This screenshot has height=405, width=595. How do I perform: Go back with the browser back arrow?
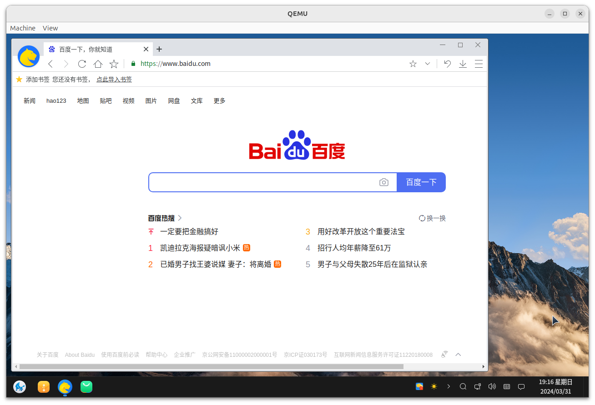50,64
